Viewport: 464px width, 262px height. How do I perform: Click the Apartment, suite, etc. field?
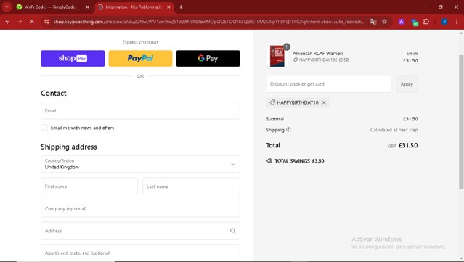tap(140, 253)
